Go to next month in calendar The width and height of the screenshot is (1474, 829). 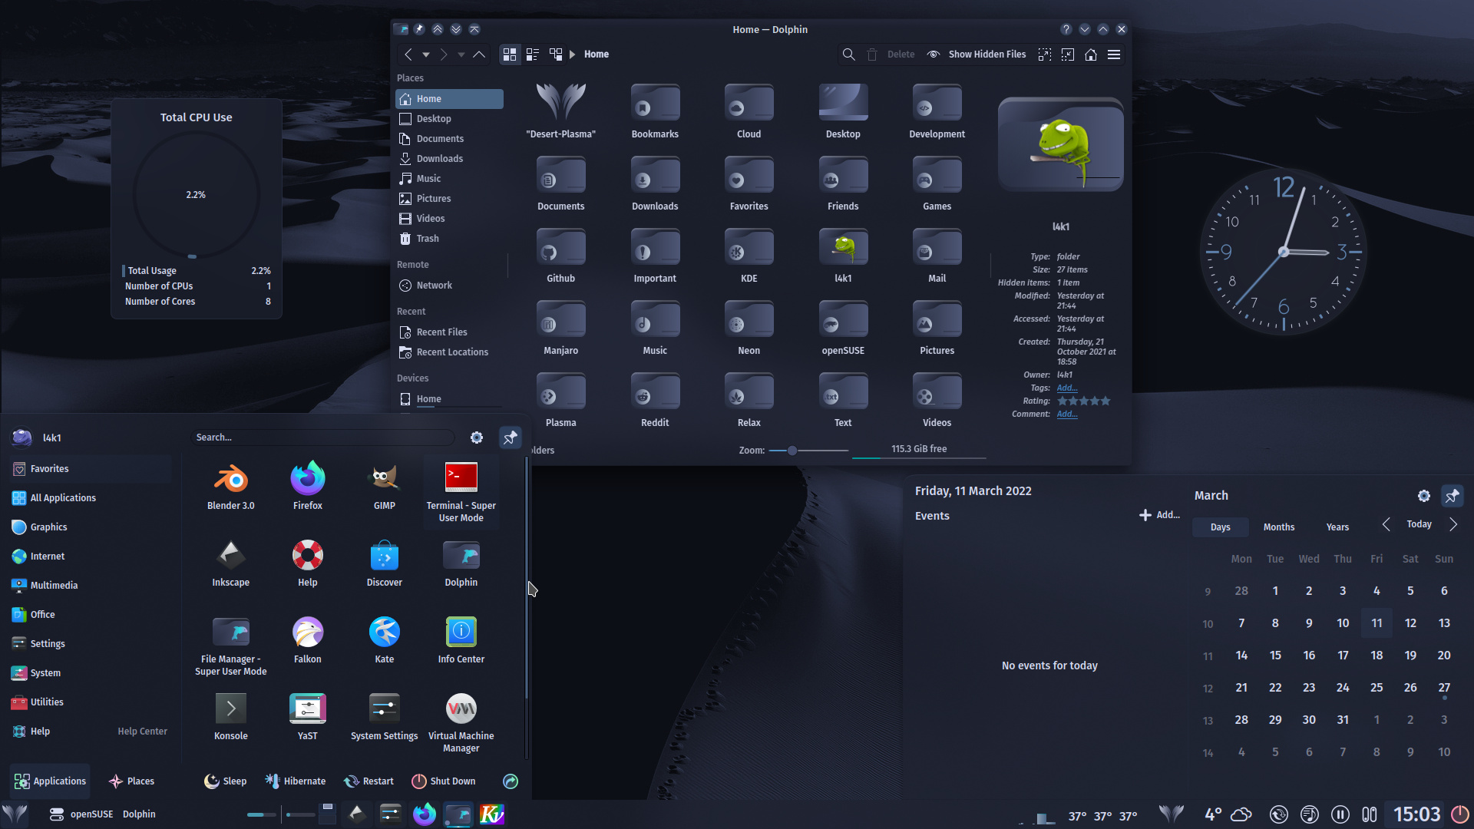coord(1453,524)
